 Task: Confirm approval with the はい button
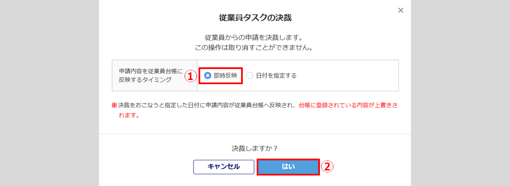(x=288, y=167)
